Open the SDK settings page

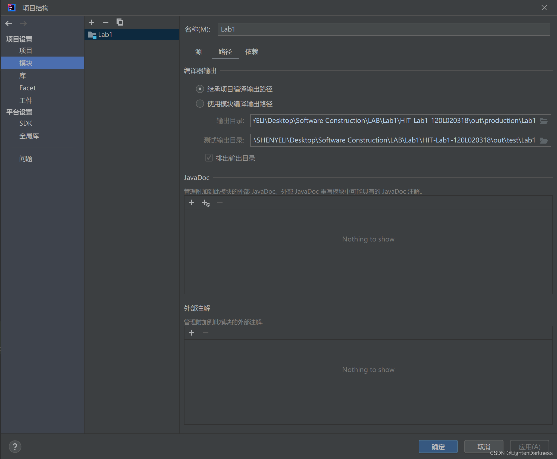pos(26,123)
